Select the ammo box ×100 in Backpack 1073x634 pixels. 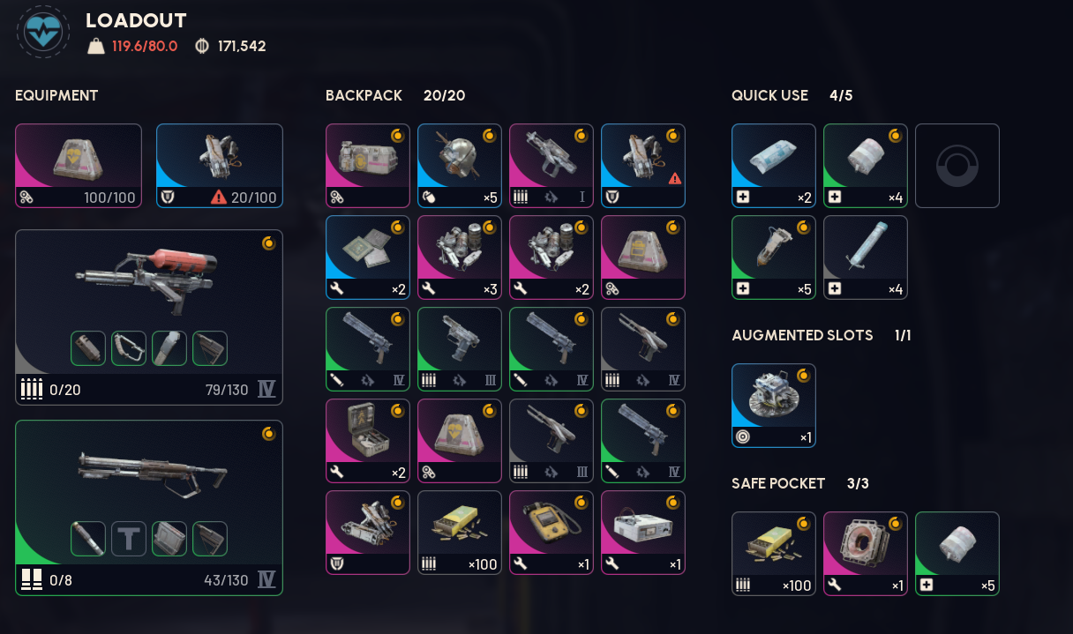pos(460,533)
